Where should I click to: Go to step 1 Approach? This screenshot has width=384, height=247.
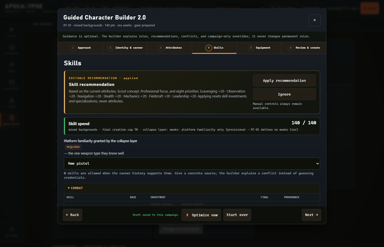(x=80, y=48)
